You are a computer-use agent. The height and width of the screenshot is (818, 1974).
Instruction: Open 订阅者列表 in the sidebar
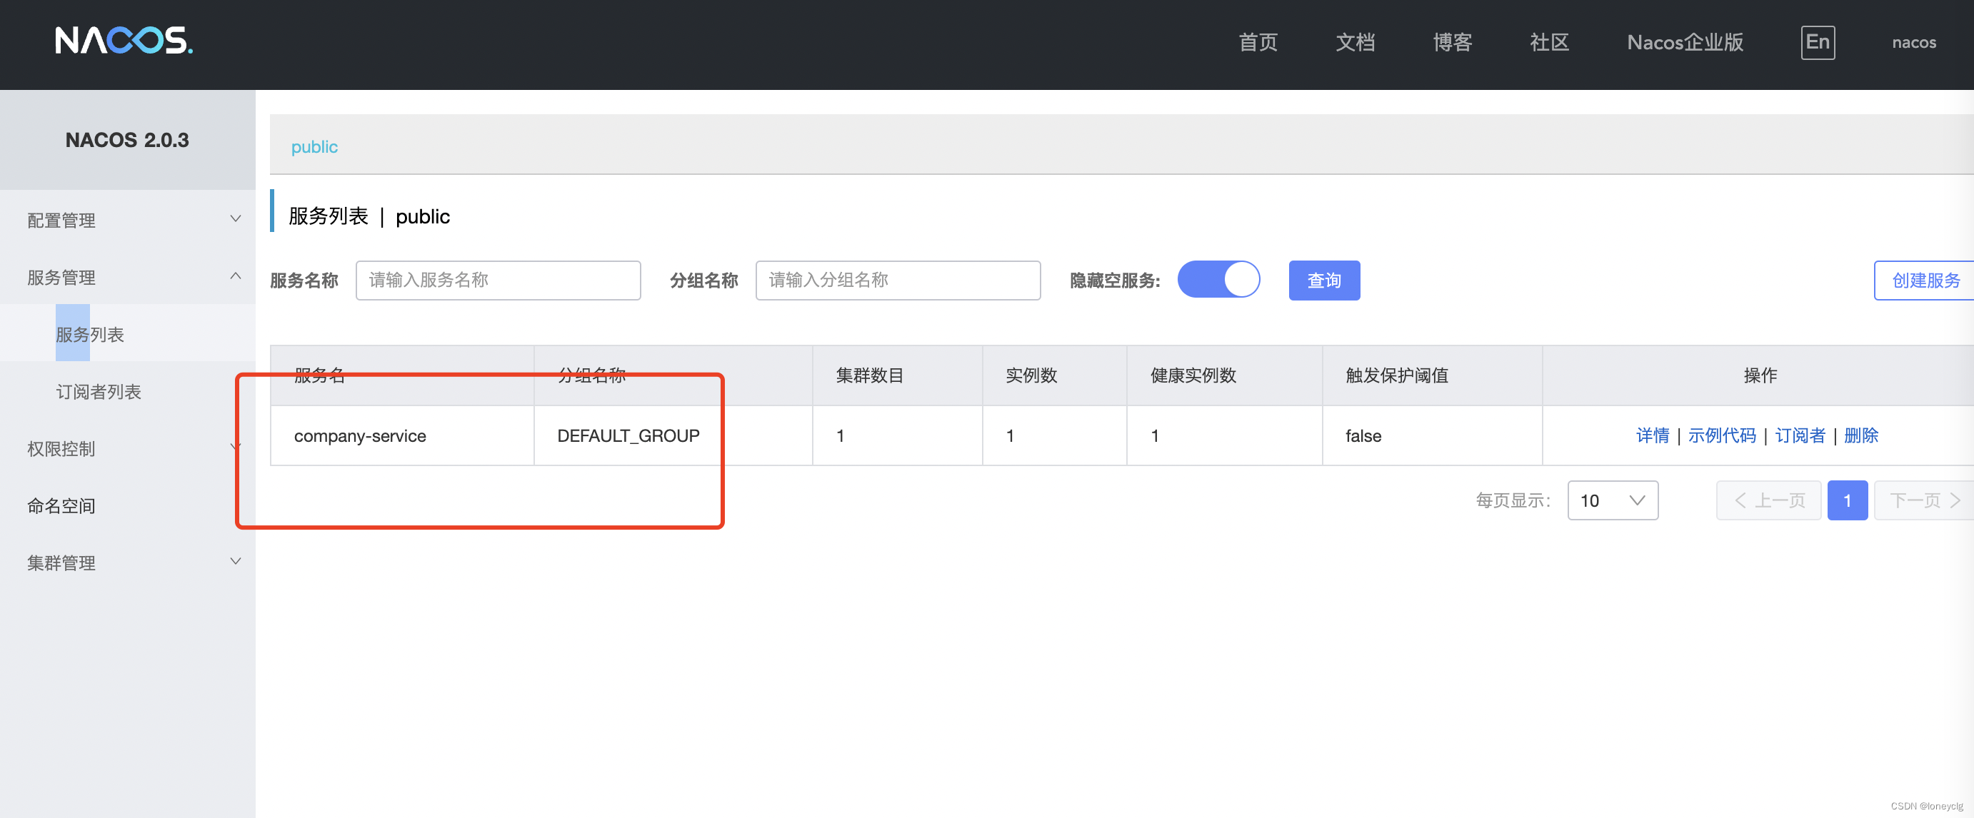tap(99, 391)
